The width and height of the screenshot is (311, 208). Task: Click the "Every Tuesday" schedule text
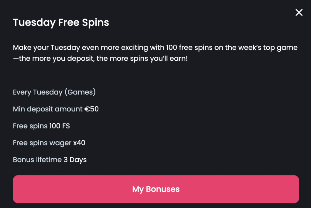pos(38,92)
